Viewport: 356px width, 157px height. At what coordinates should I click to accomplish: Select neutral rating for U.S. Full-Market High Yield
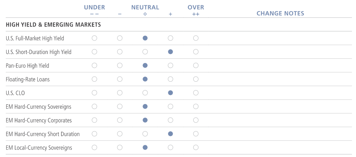pyautogui.click(x=145, y=38)
